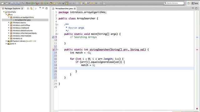Maximize the editor area
Screen dimensions: 200x112
(196, 8)
